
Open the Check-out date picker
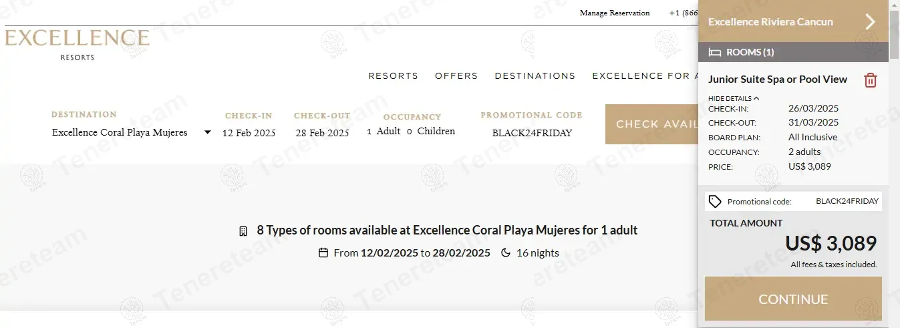322,133
